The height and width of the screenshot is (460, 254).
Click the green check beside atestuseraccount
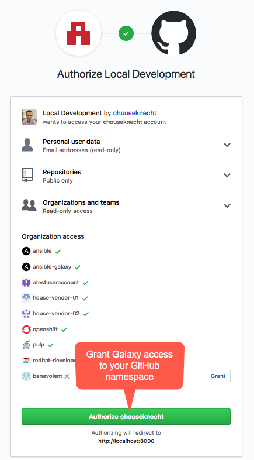tap(85, 283)
